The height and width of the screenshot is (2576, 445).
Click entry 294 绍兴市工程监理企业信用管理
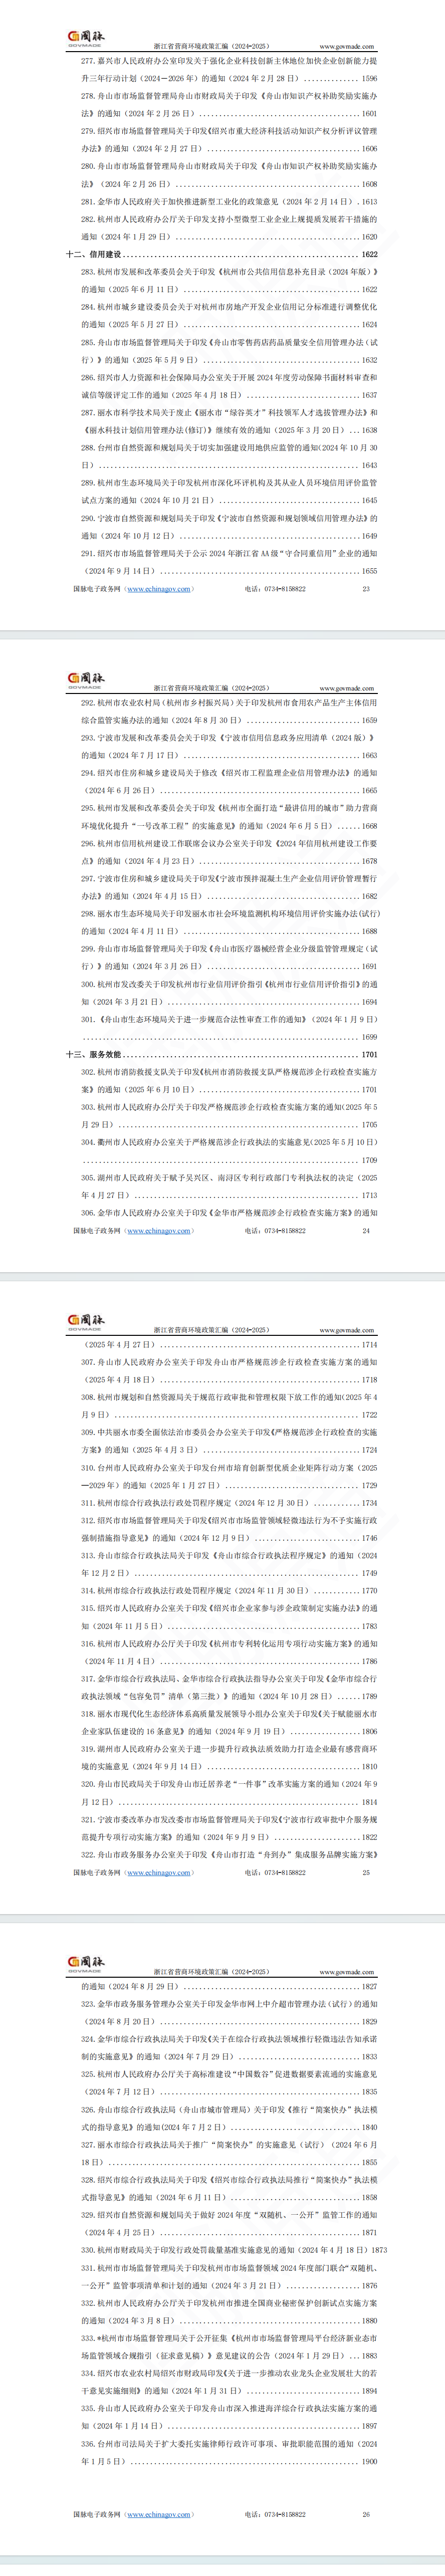point(229,781)
